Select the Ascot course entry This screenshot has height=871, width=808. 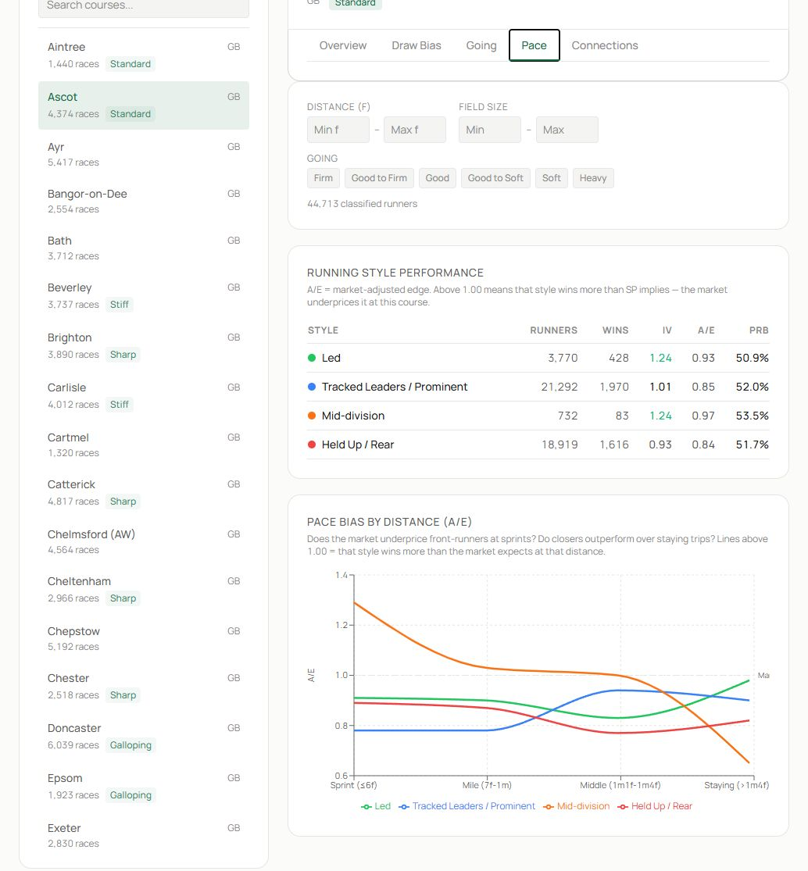pyautogui.click(x=143, y=105)
